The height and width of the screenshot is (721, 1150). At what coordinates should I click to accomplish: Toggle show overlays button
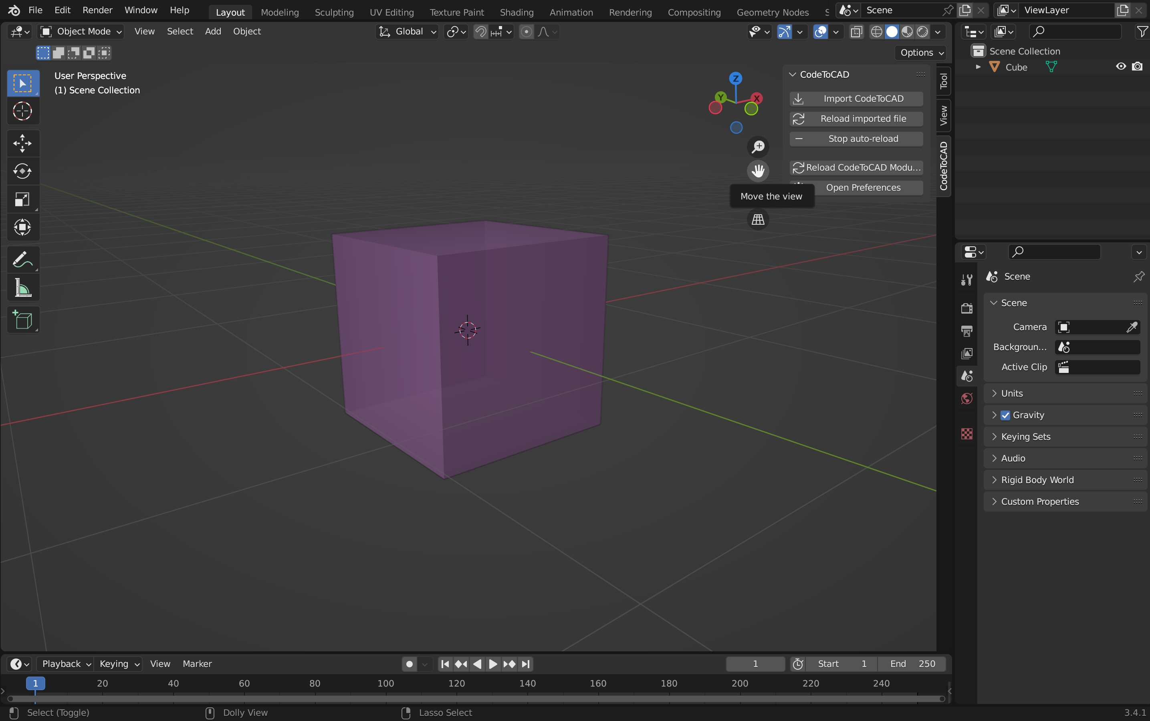coord(820,32)
